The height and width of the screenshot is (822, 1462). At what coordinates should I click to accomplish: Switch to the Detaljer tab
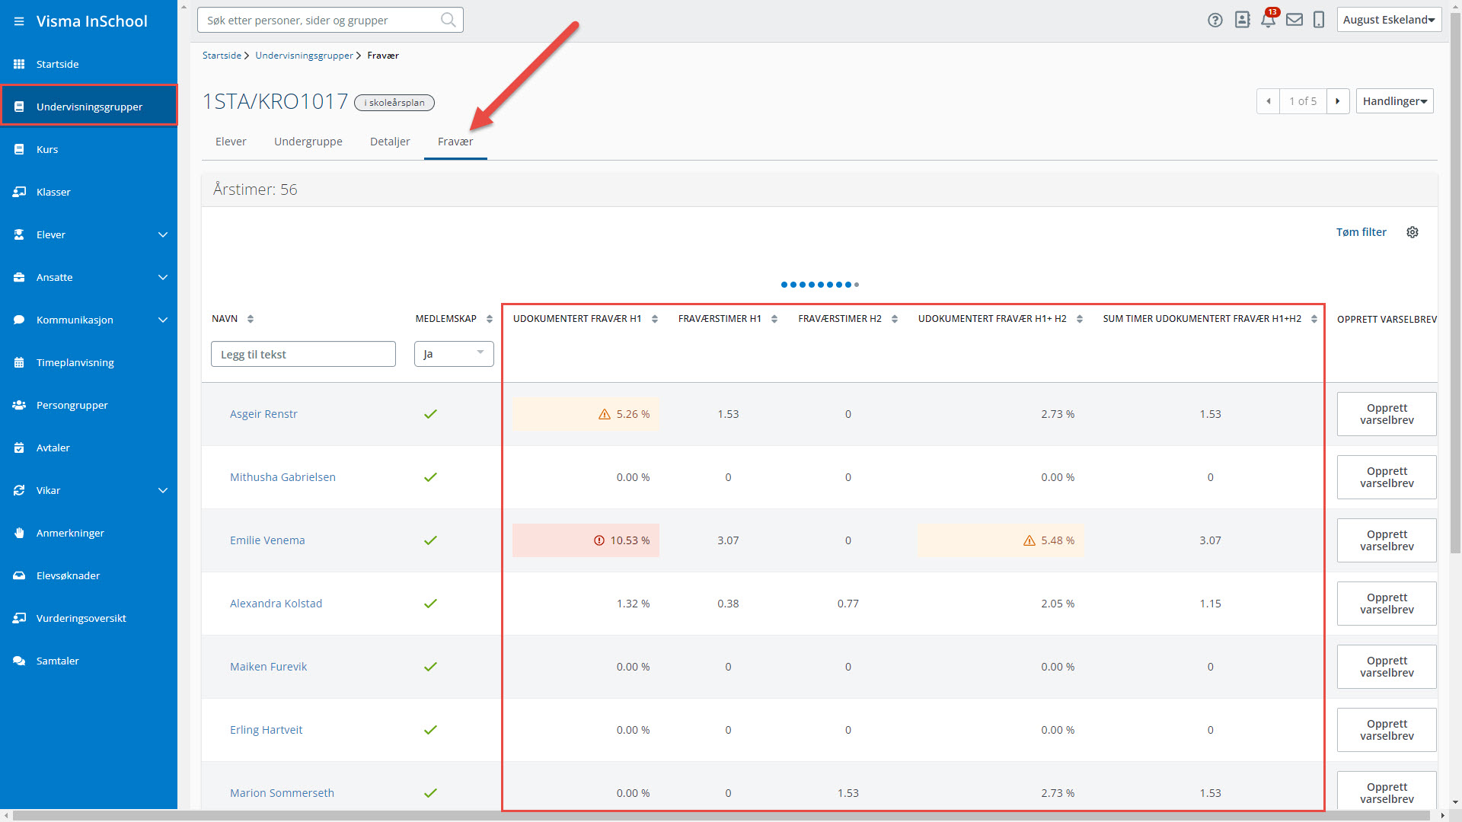pyautogui.click(x=390, y=142)
